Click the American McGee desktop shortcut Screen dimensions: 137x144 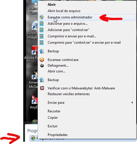tap(33, 80)
